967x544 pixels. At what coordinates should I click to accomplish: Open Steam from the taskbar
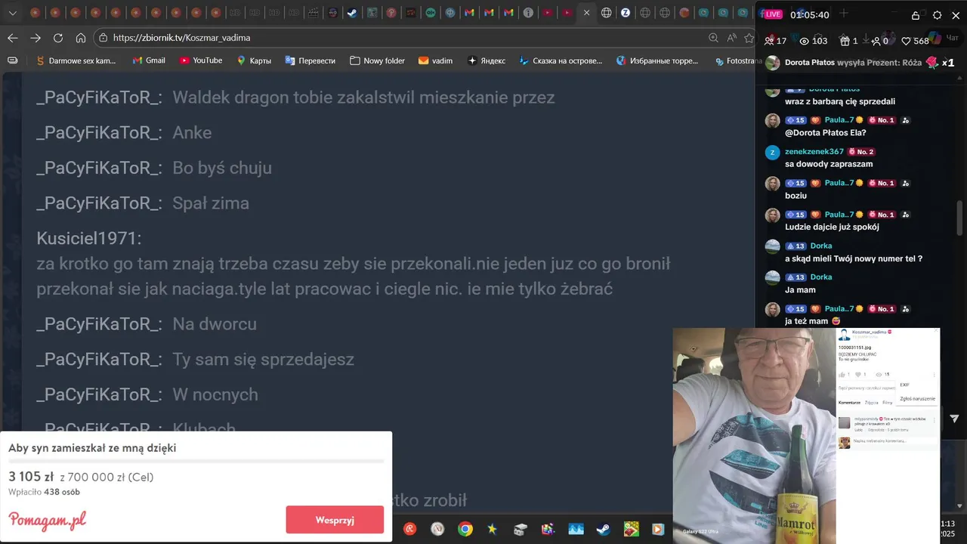(x=603, y=529)
